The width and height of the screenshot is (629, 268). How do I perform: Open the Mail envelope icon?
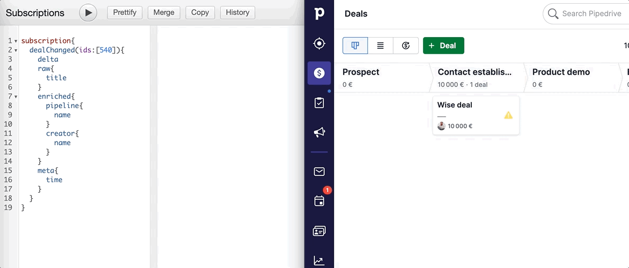[x=319, y=172]
